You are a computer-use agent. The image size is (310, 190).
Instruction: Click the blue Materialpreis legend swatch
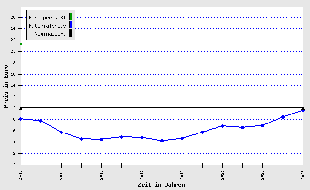click(71, 25)
